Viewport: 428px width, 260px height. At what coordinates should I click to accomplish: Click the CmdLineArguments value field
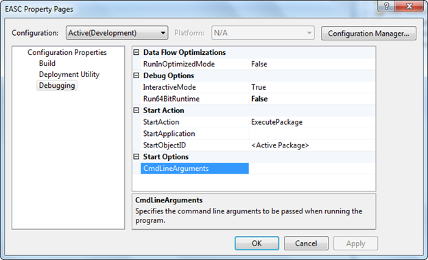coord(311,169)
